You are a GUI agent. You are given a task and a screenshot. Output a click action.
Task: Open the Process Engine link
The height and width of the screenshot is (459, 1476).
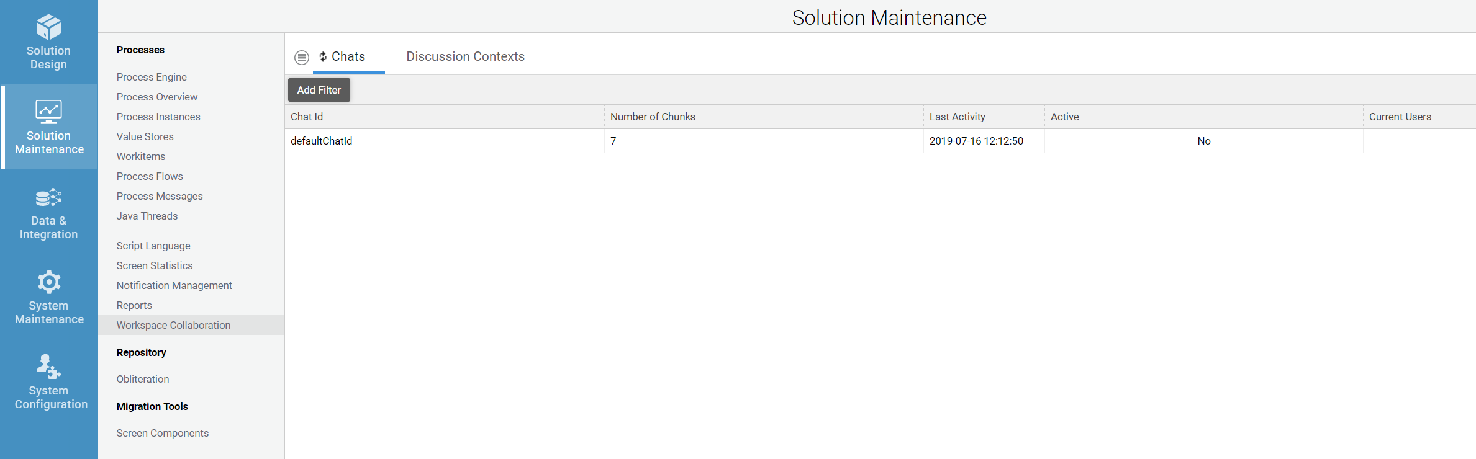click(152, 77)
